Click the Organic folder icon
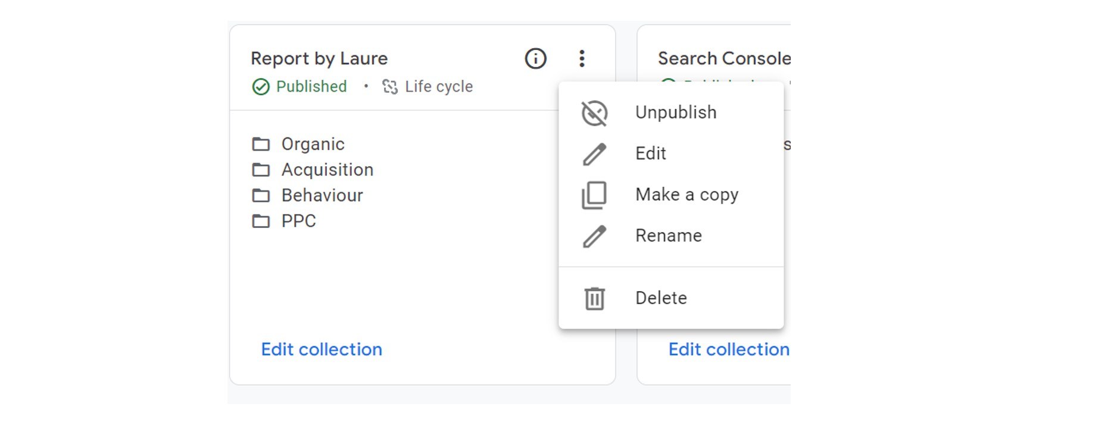This screenshot has width=1117, height=422. point(261,144)
